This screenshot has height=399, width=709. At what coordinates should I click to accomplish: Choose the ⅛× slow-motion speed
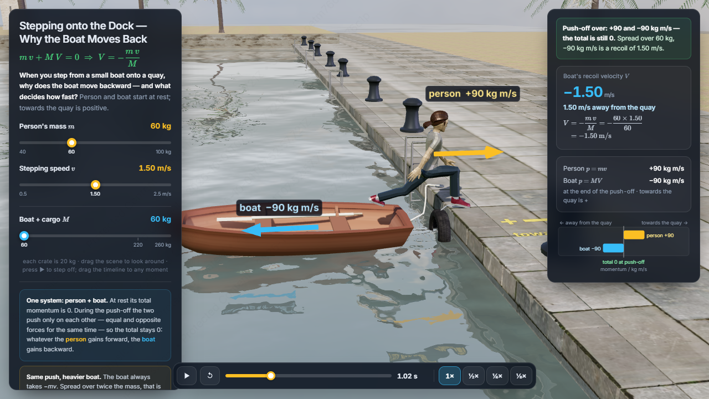pos(521,376)
